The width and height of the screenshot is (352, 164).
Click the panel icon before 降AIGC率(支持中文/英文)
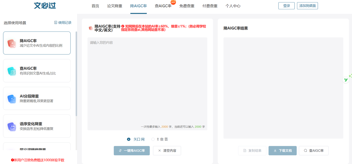coord(91,28)
